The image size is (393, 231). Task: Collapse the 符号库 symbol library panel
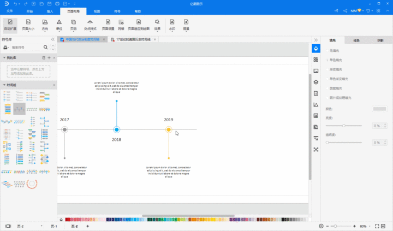(x=52, y=39)
